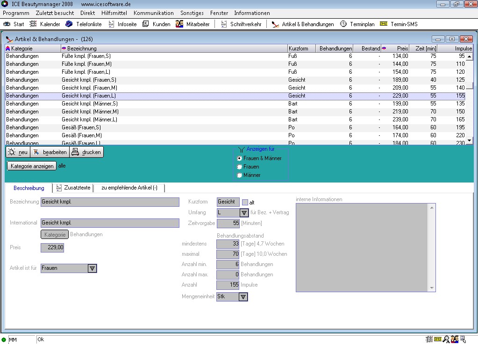Screen dimensions: 478x344
Task: Open Terminplan clock icon
Action: click(x=343, y=24)
